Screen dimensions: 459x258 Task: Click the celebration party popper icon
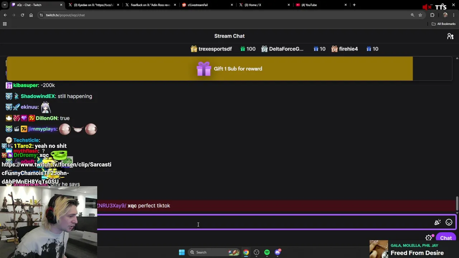coord(437,223)
